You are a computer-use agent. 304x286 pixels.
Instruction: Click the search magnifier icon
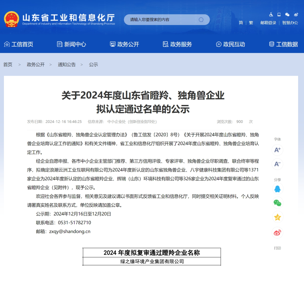pyautogui.click(x=201, y=20)
